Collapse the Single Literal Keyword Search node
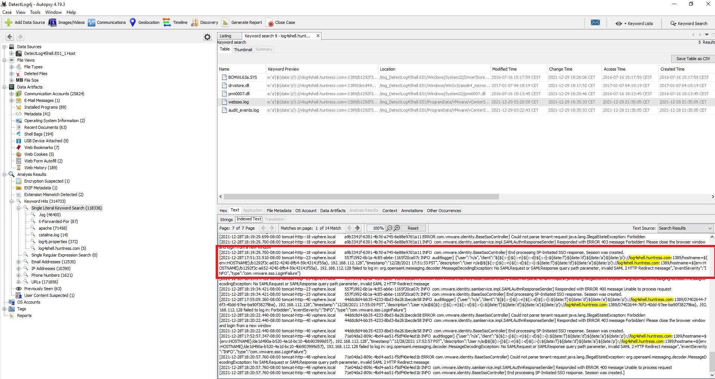715x379 pixels. point(19,208)
